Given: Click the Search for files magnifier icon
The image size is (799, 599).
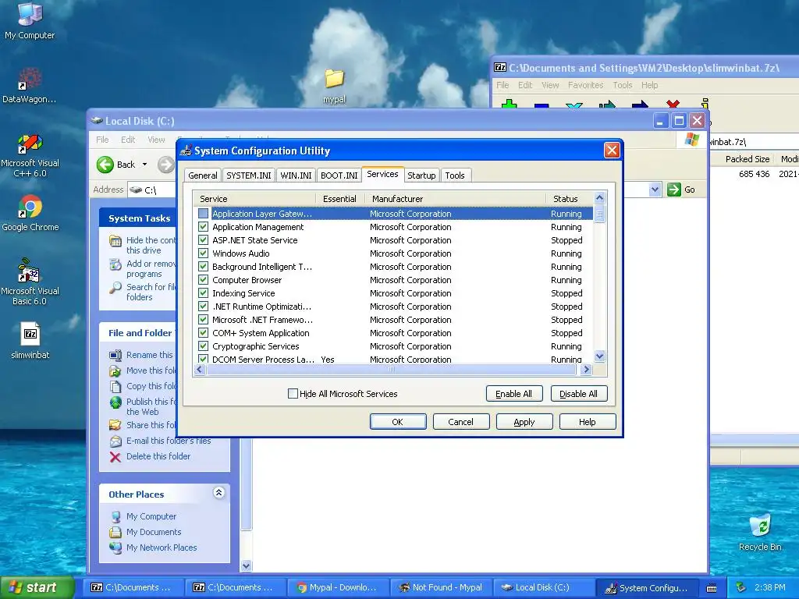Looking at the screenshot, I should coord(115,289).
